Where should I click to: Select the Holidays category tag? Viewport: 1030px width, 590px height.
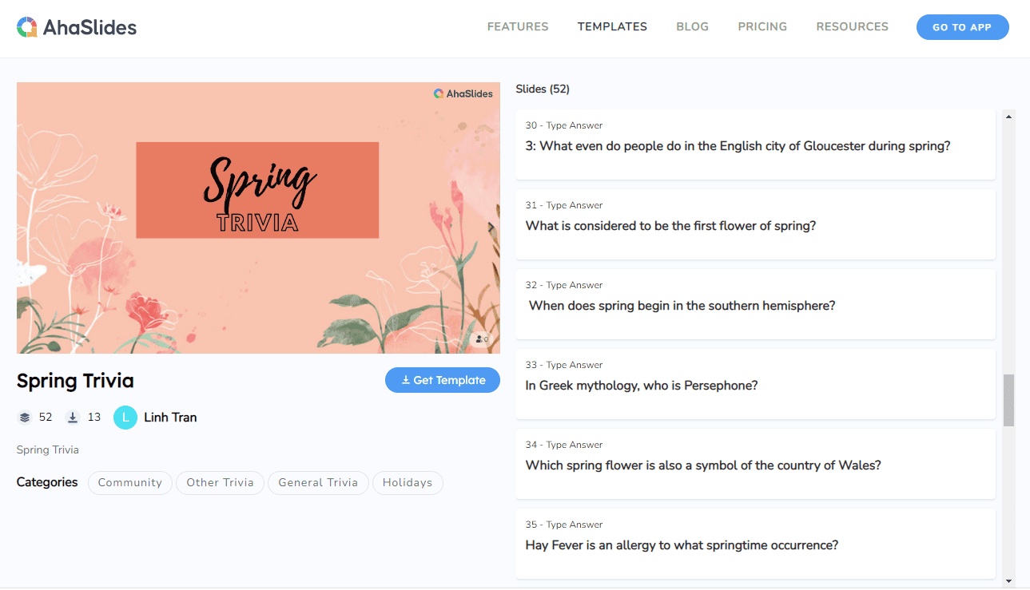click(408, 483)
